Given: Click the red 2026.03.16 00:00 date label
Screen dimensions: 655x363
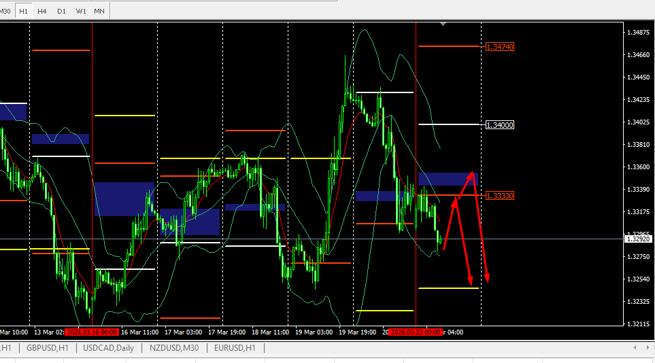Looking at the screenshot, I should (x=92, y=332).
